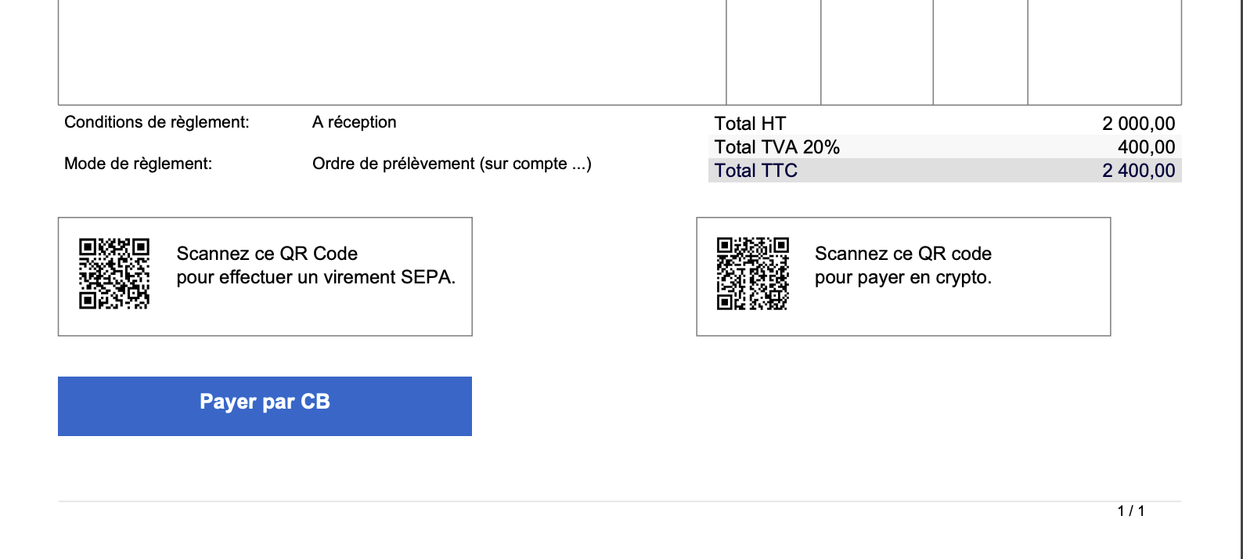1243x559 pixels.
Task: Click 'Scannez ce QR code' crypto heading
Action: (x=903, y=254)
